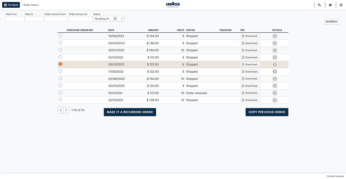This screenshot has width=346, height=179.
Task: Download PDF for 30/03/2022 order
Action: point(250,86)
